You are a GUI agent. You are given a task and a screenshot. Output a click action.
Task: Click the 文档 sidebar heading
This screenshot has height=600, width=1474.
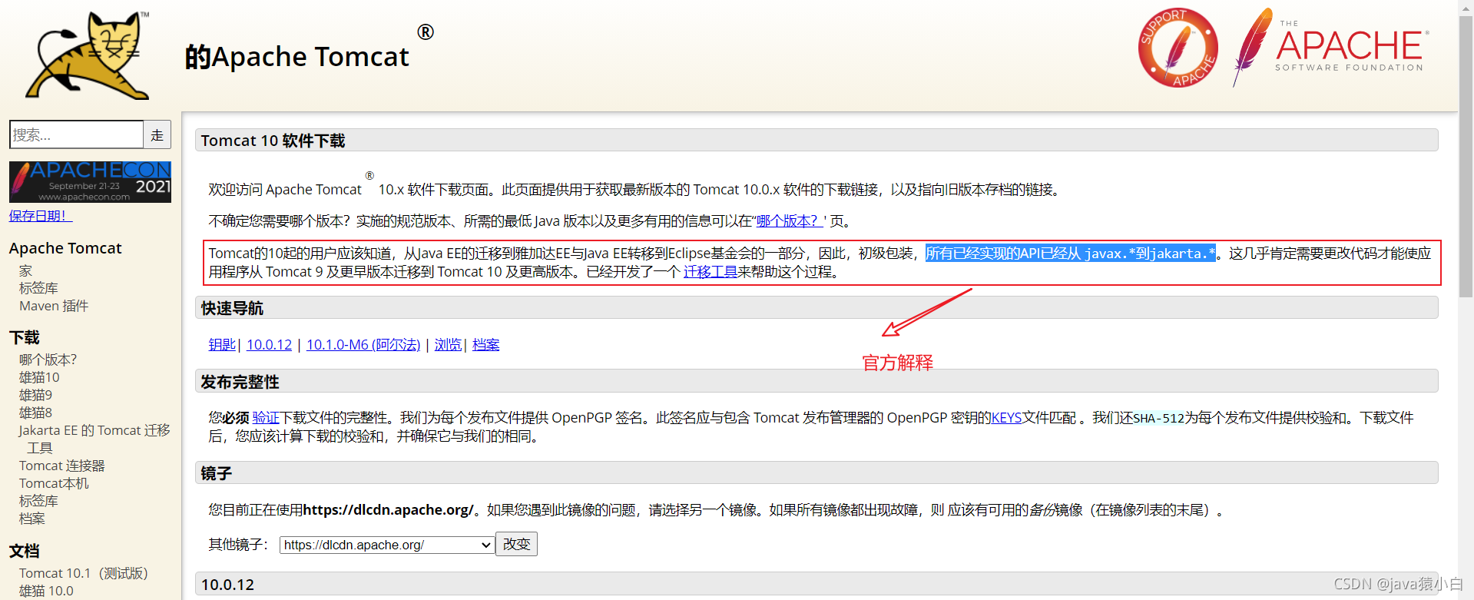tap(25, 551)
